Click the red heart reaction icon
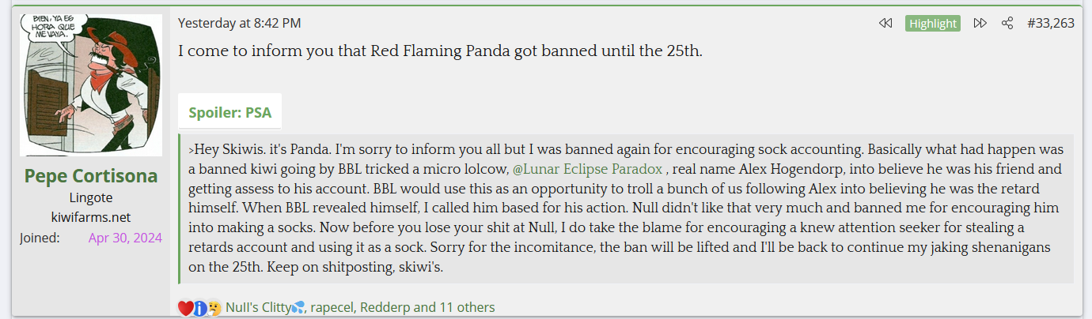This screenshot has width=1092, height=319. point(186,308)
